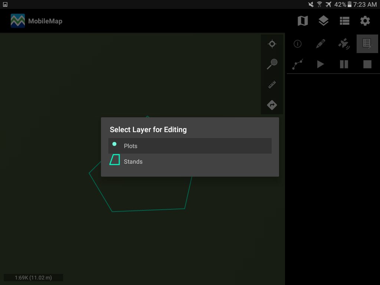Choose Stands layer for editing
380x285 pixels.
click(x=190, y=161)
